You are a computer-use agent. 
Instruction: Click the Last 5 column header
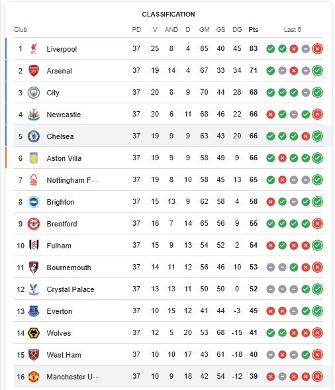coord(293,30)
